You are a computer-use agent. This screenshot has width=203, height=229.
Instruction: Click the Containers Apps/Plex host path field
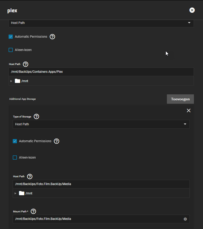101,72
